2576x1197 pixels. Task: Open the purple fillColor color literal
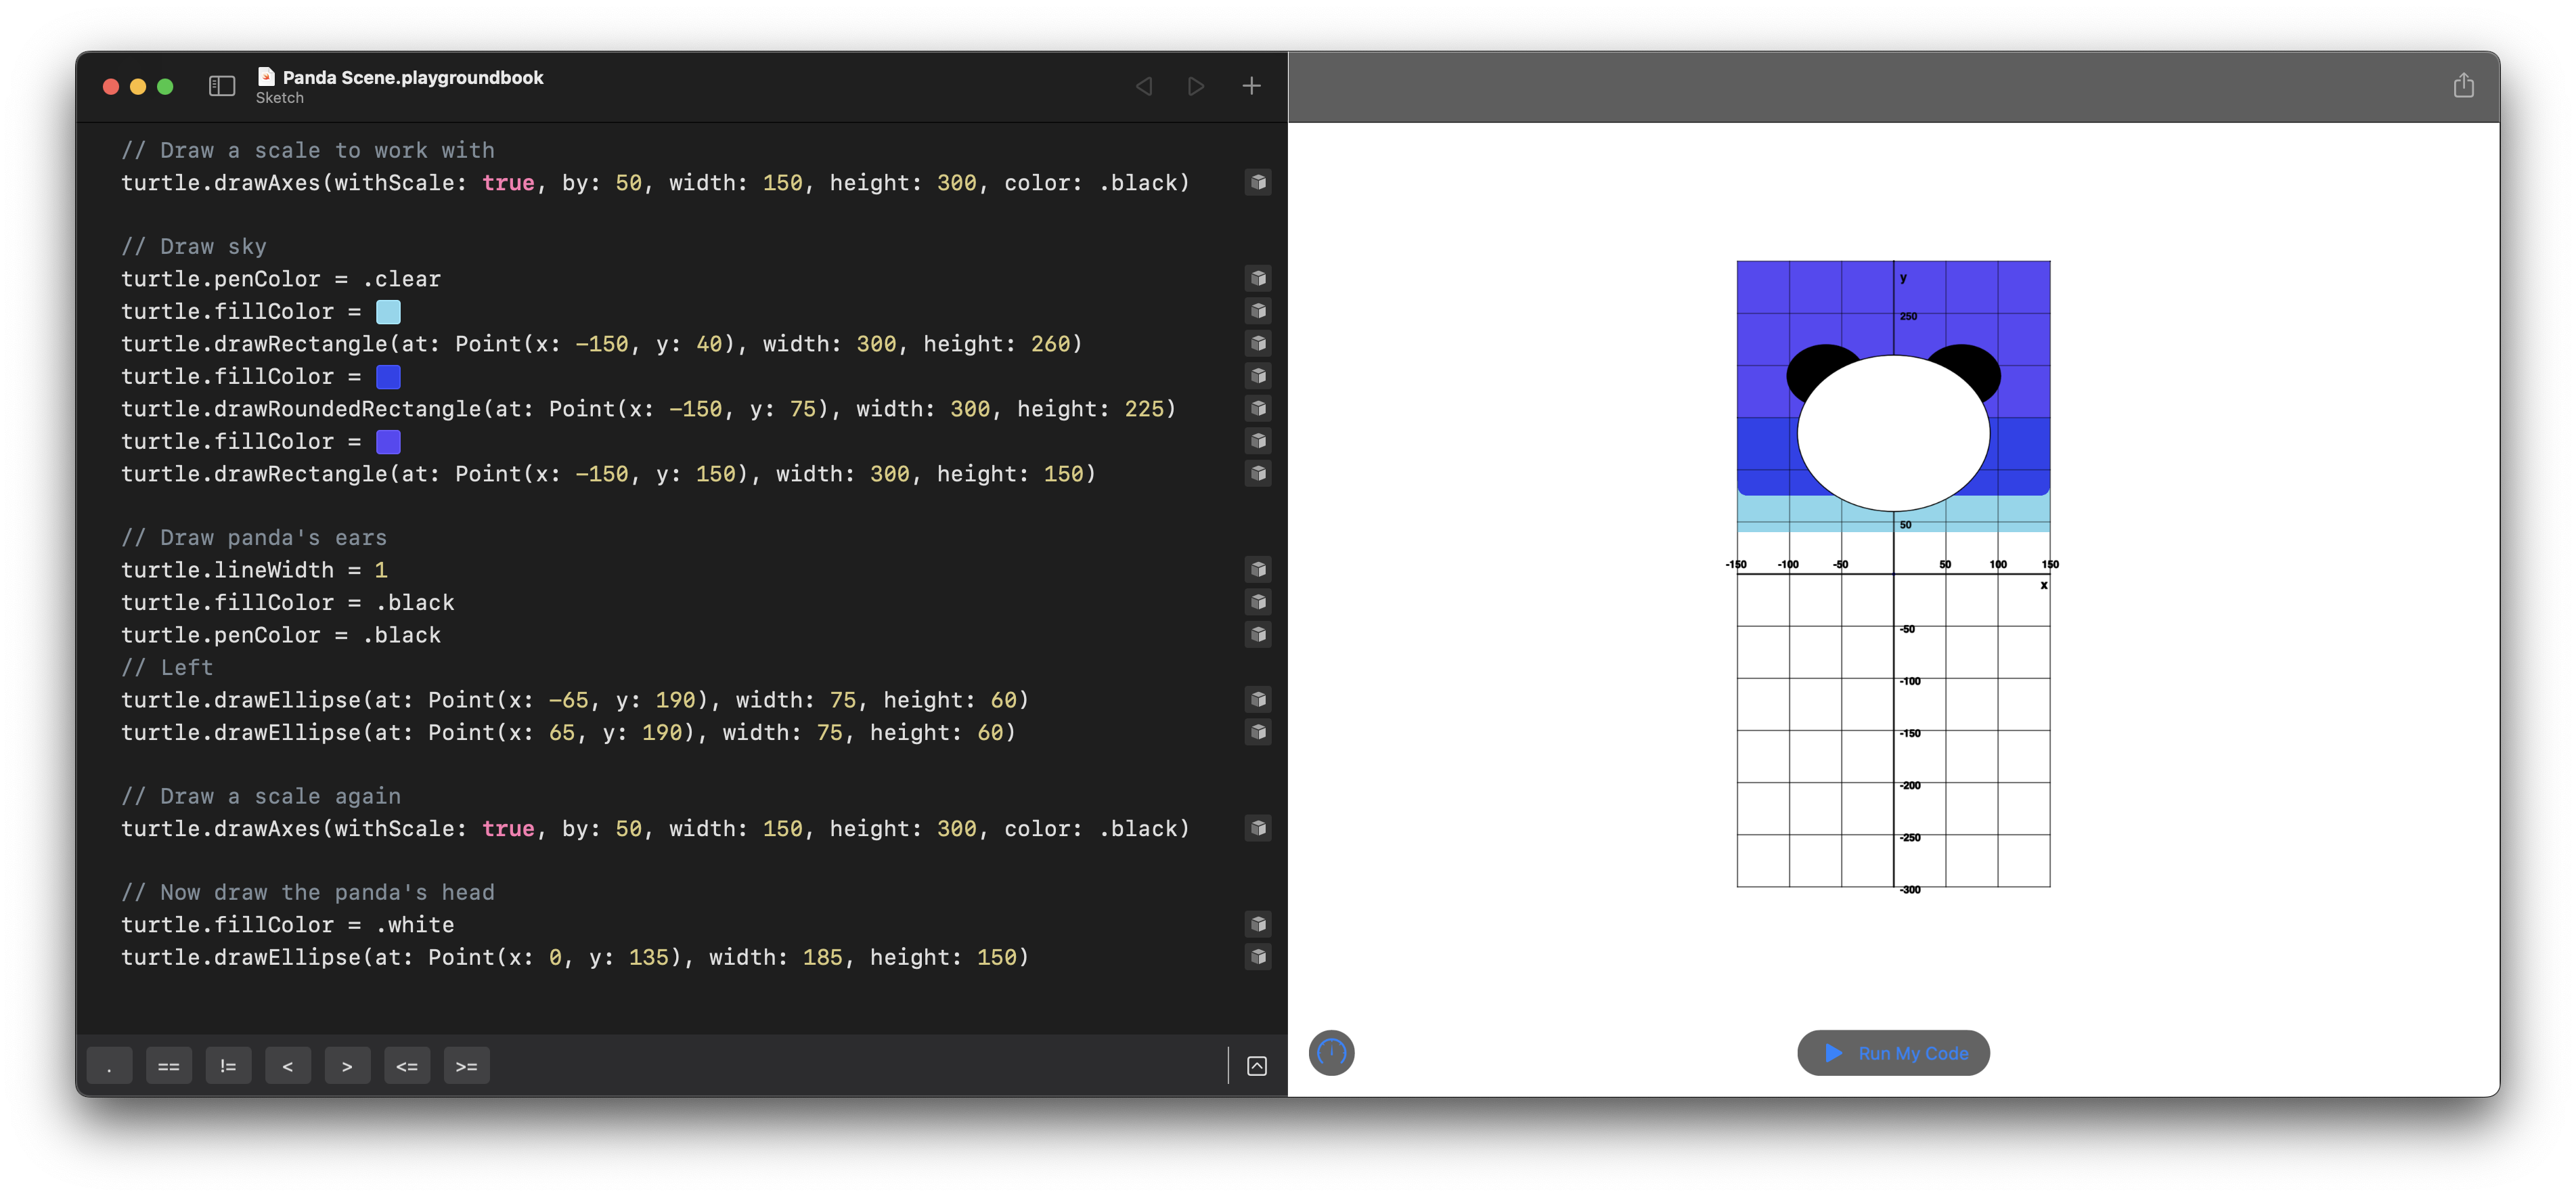388,442
